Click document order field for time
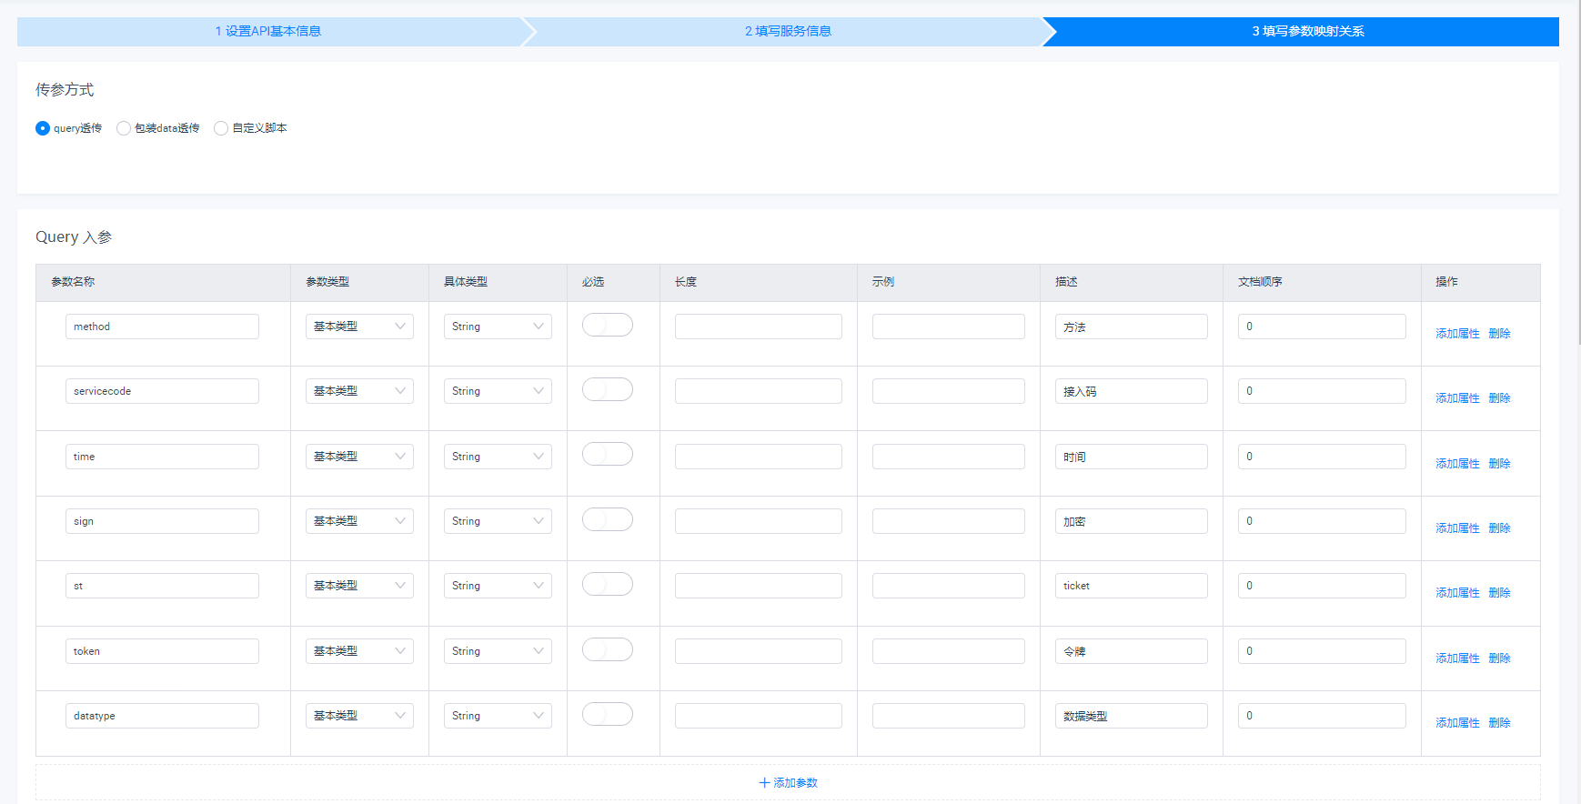1581x804 pixels. click(1322, 457)
